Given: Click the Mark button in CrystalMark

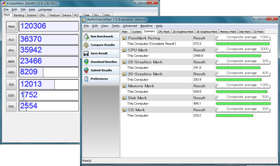Looking at the screenshot, I should (x=11, y=27).
